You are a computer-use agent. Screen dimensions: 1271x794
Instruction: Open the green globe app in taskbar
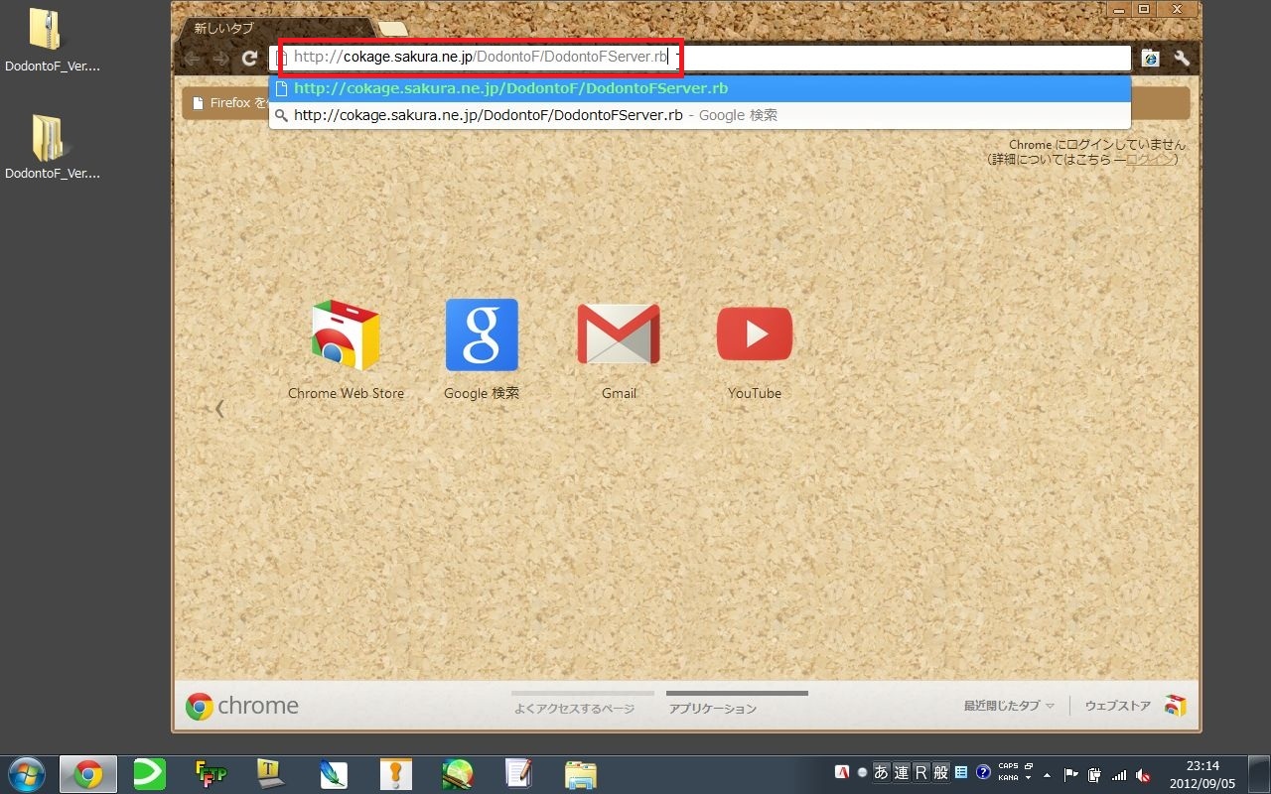(458, 774)
